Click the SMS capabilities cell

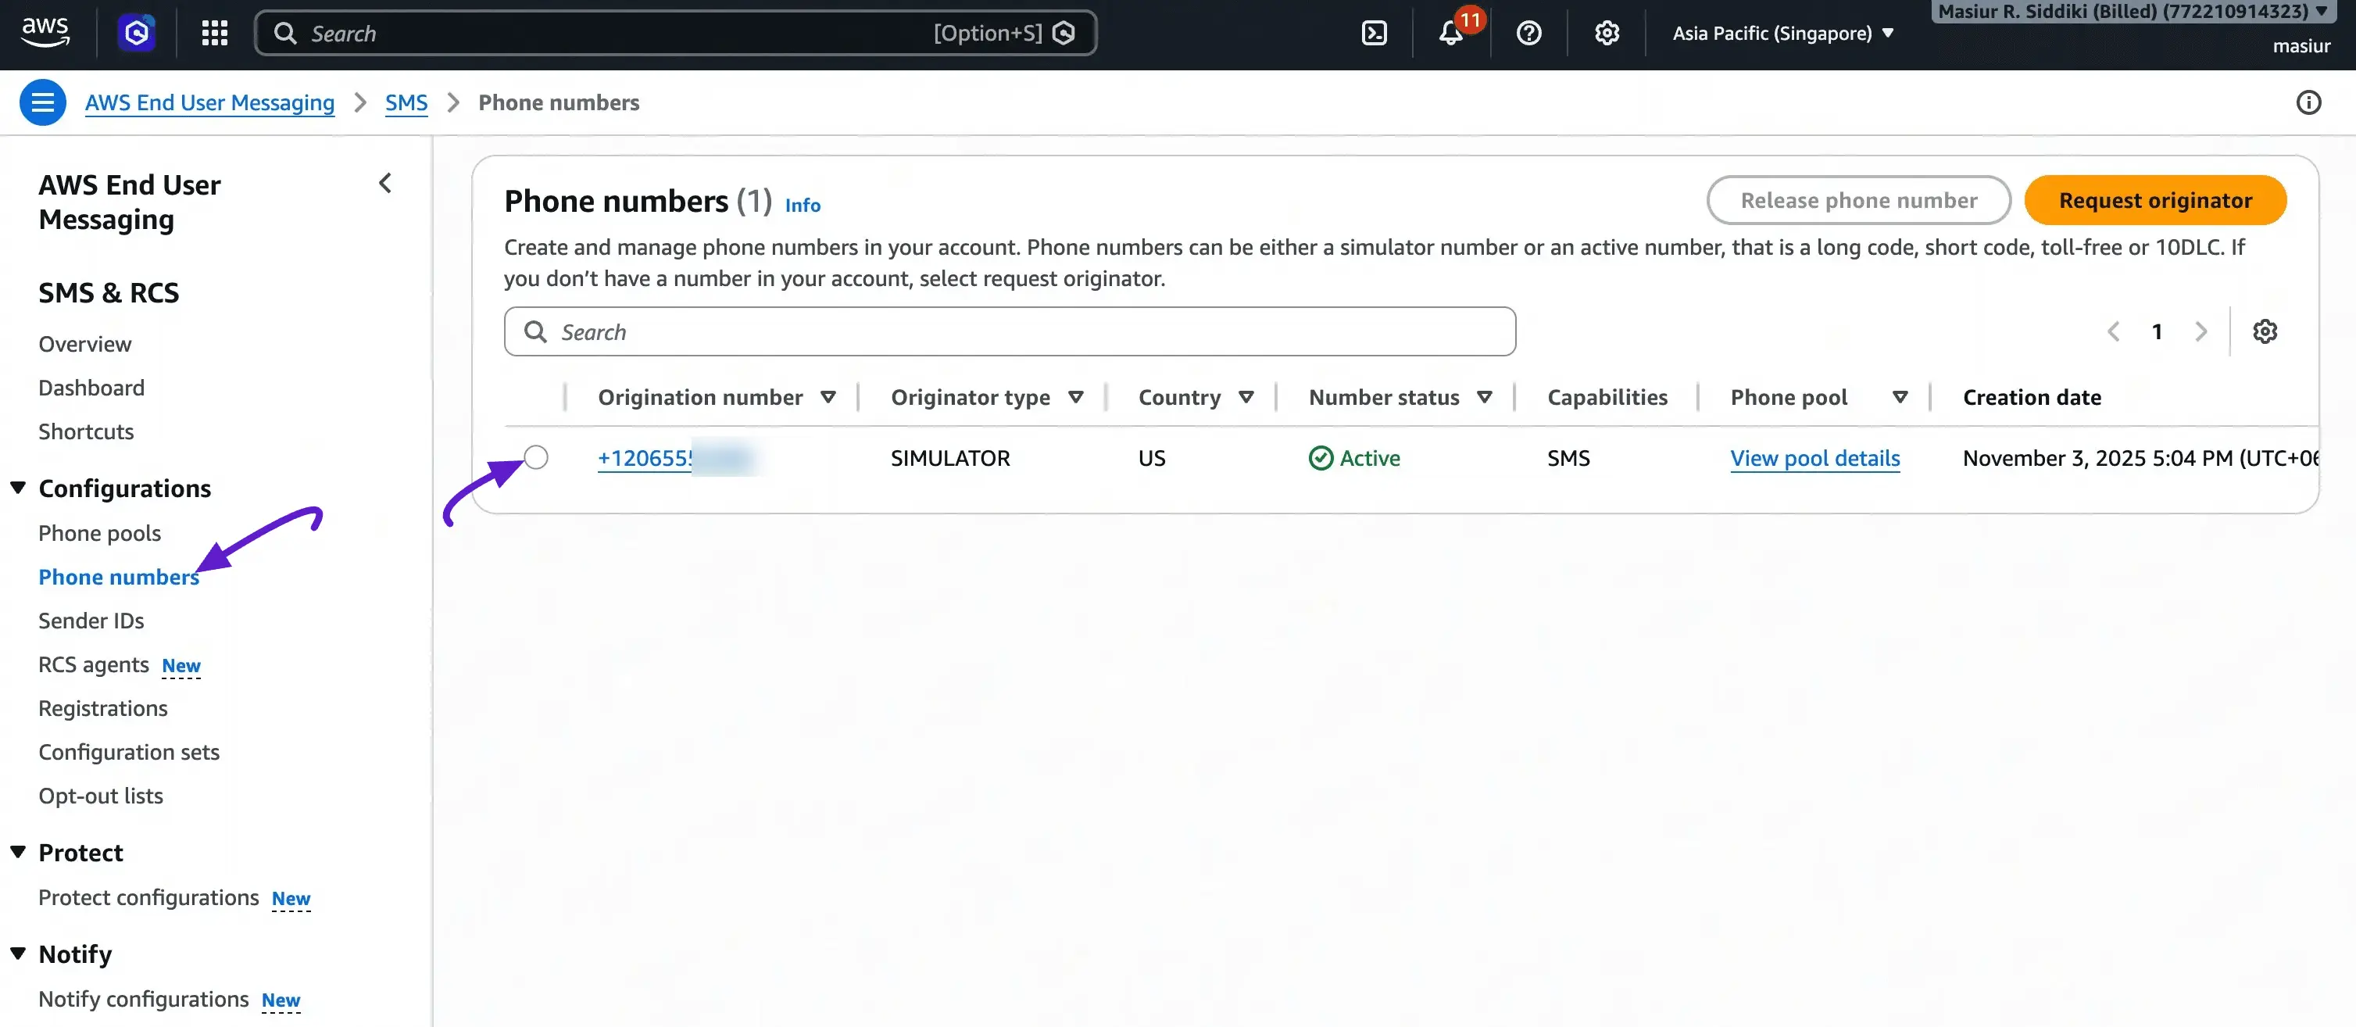coord(1568,458)
